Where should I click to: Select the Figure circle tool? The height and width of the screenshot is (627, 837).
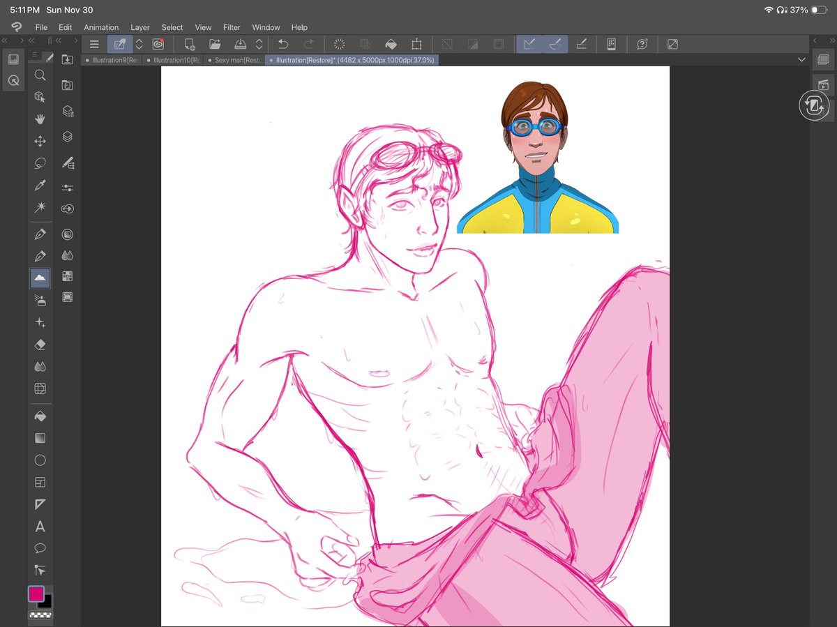tap(40, 460)
